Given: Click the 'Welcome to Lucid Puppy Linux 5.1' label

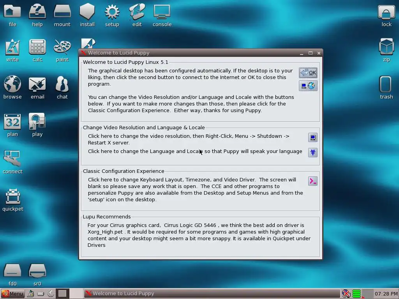Looking at the screenshot, I should (125, 62).
